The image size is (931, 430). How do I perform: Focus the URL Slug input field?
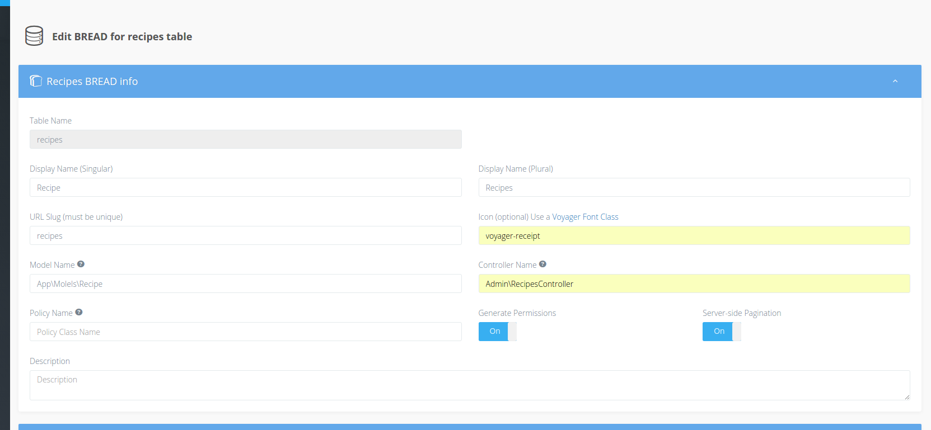(x=246, y=235)
